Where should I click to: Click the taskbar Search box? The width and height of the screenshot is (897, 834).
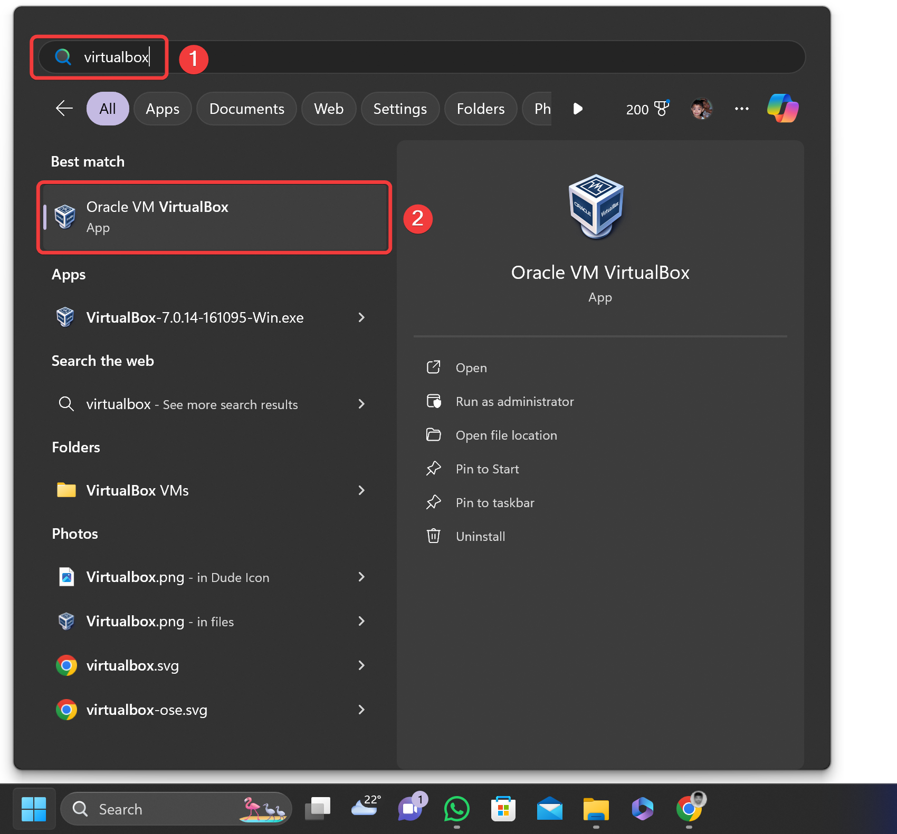(176, 809)
